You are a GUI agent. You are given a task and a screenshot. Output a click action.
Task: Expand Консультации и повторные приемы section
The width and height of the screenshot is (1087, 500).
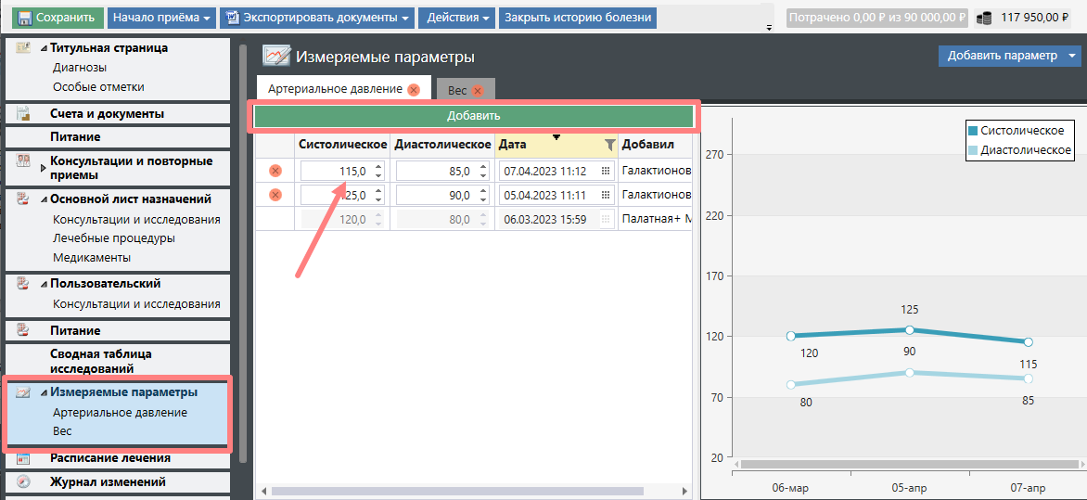coord(44,168)
